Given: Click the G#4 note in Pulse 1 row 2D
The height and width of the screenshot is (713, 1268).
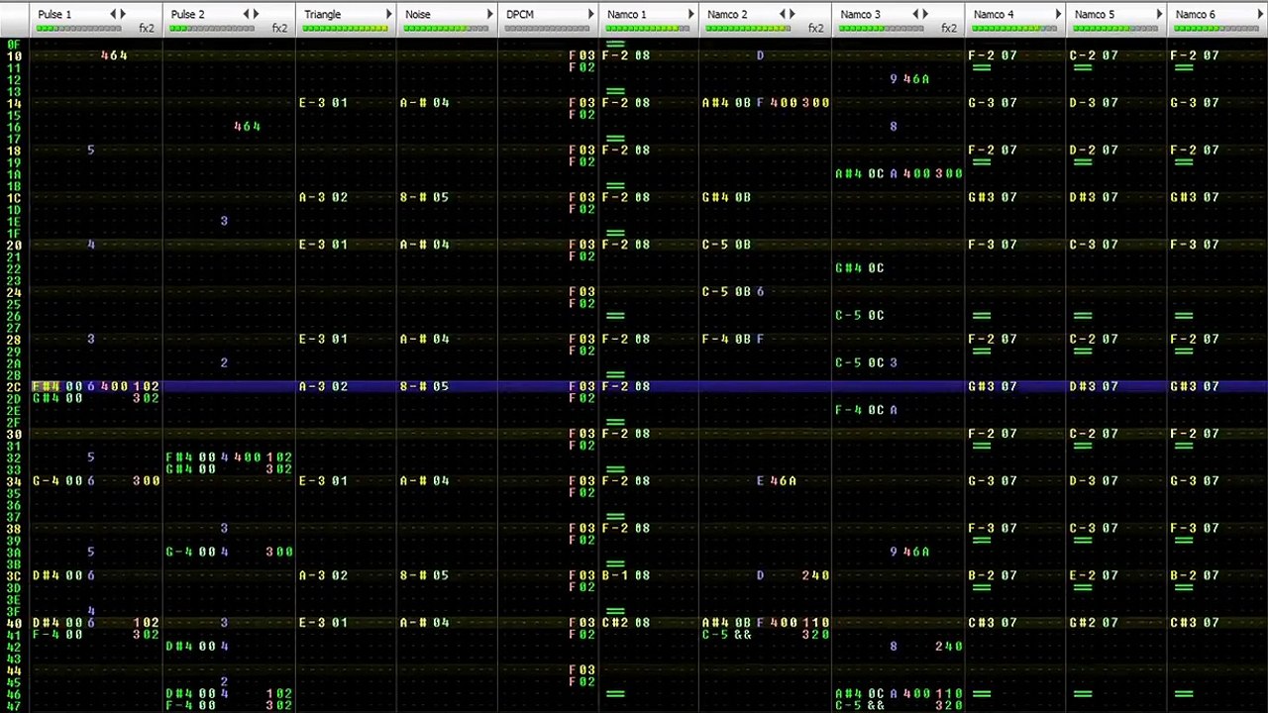Looking at the screenshot, I should (46, 398).
